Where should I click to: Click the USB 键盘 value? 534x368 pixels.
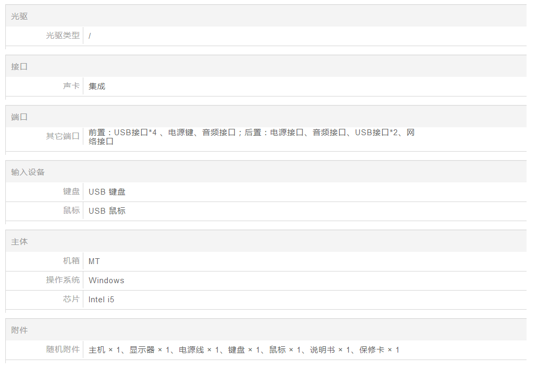click(x=107, y=192)
